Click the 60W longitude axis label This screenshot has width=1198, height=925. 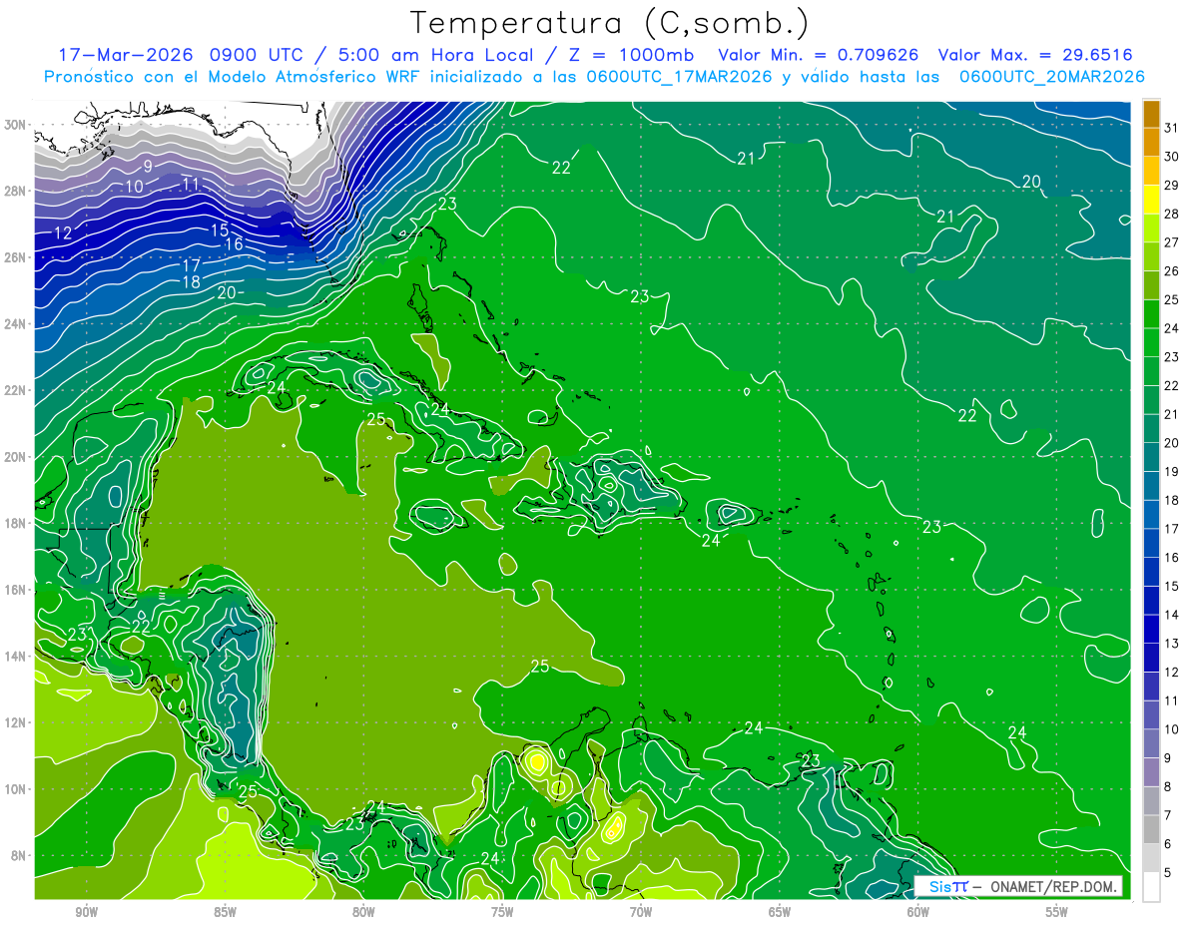(x=917, y=912)
